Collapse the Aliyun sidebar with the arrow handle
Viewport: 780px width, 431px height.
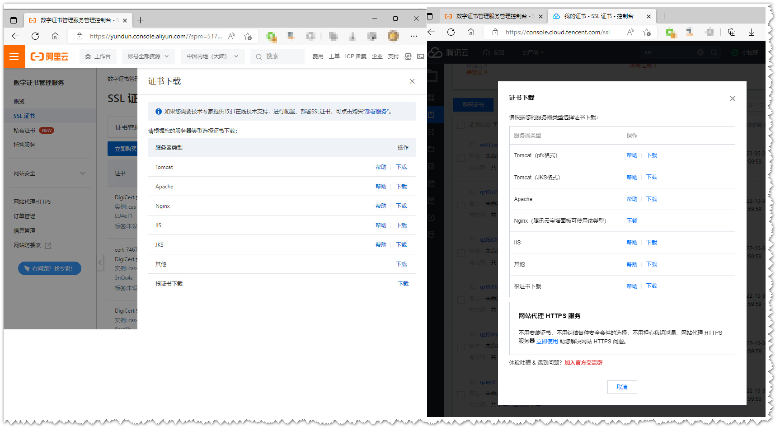point(100,262)
